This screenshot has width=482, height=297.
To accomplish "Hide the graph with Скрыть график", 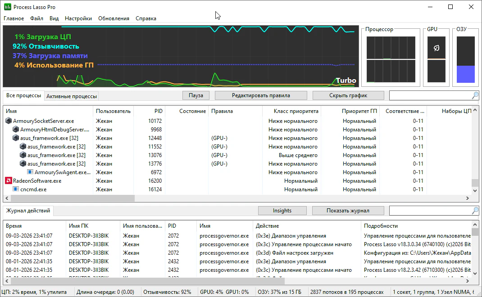I will (348, 95).
